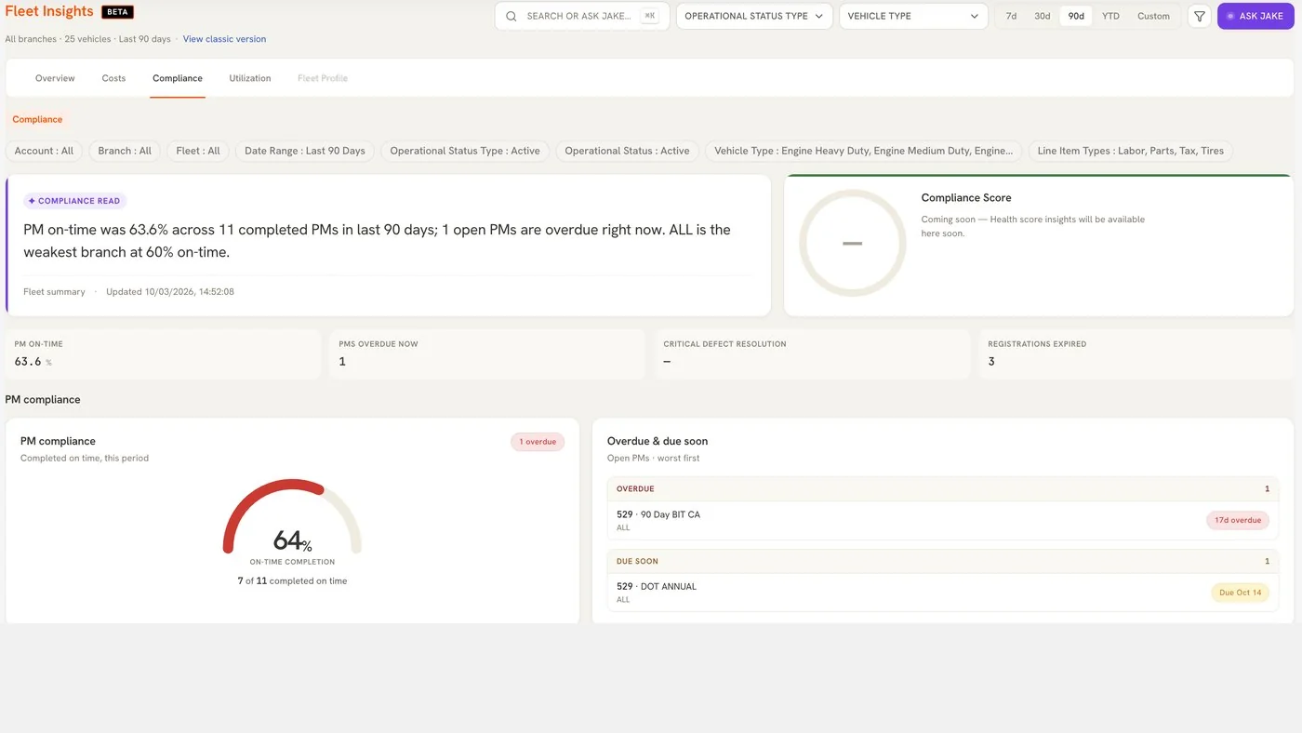Choose the Custom date range option

(1153, 16)
